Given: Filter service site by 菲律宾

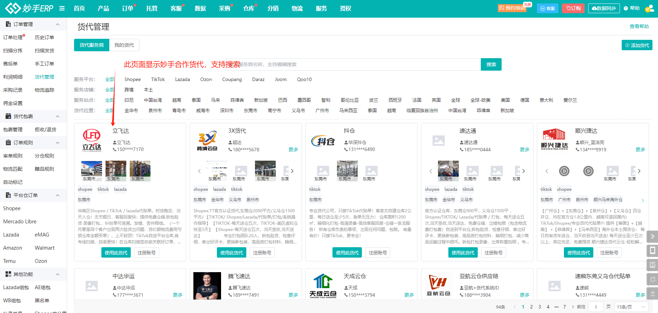Looking at the screenshot, I should 237,100.
